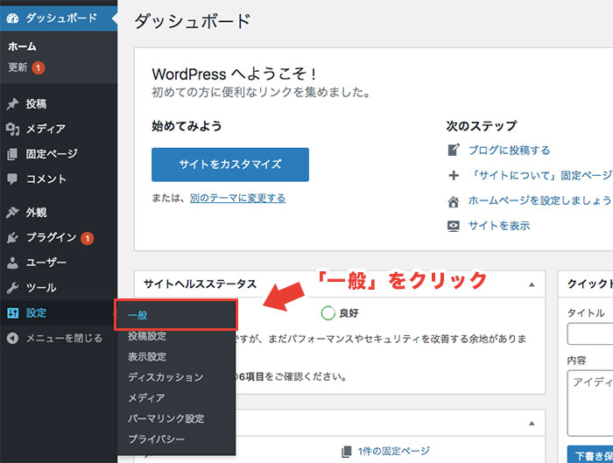Click the サイトをカスタマイズ button
Screen dimensions: 613x463
pos(230,165)
